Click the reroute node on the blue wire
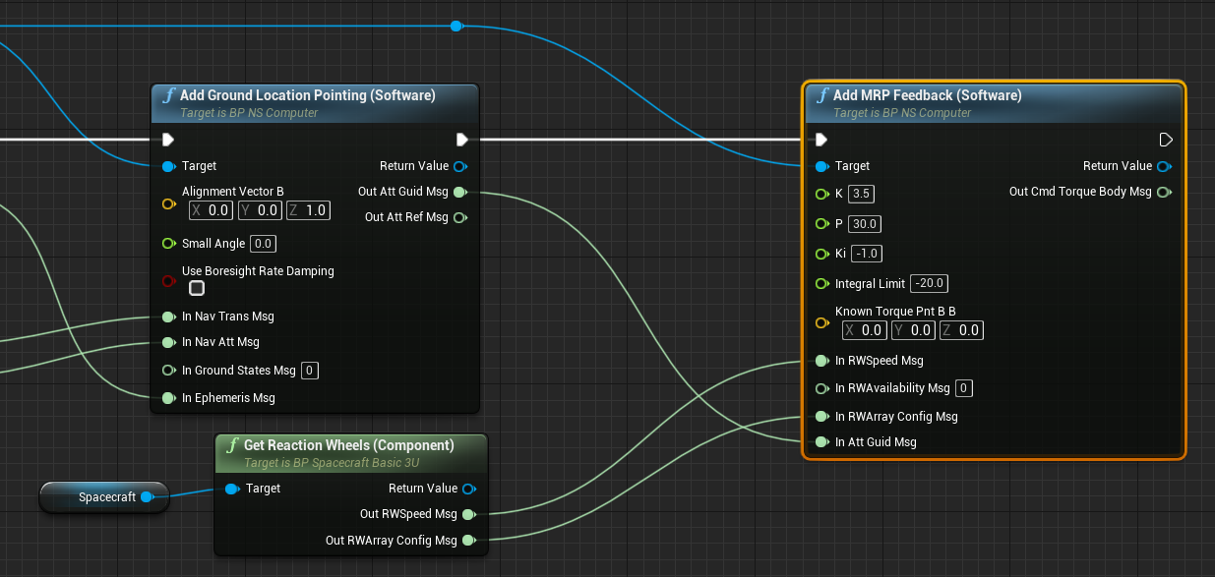1215x577 pixels. (x=456, y=26)
